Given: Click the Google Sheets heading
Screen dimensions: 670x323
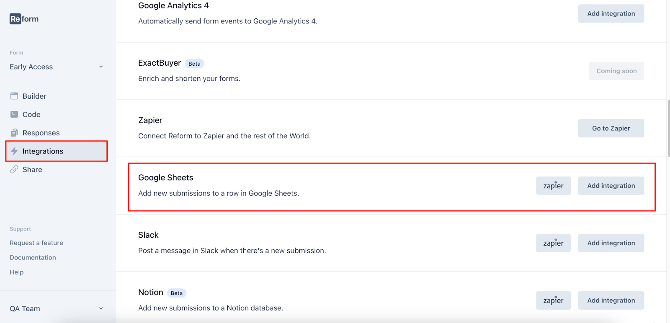Looking at the screenshot, I should coord(166,177).
